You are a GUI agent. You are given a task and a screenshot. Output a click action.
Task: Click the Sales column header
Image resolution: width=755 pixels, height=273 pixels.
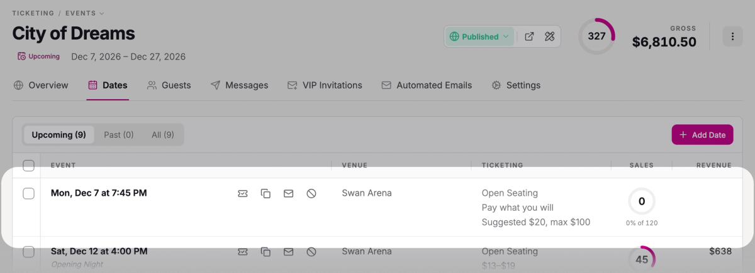[642, 166]
